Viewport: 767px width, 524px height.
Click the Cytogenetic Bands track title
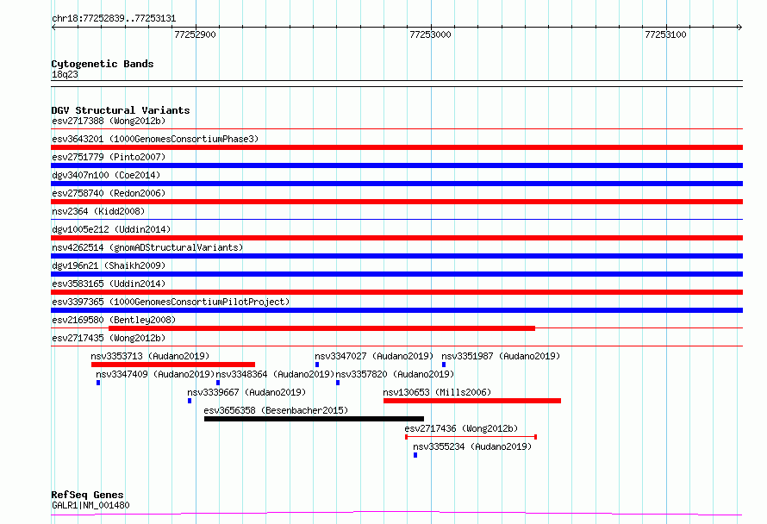[x=103, y=64]
